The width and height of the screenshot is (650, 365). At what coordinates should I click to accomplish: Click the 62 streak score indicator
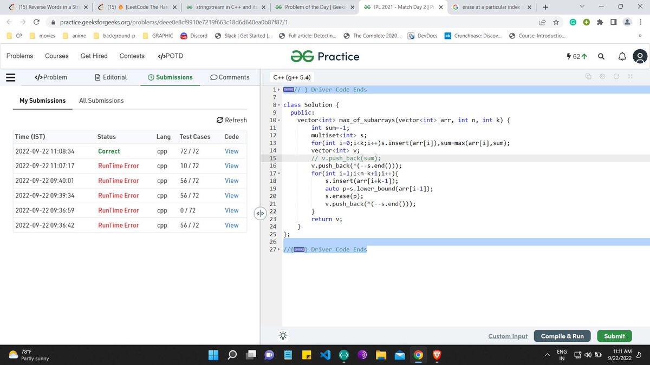(x=577, y=56)
